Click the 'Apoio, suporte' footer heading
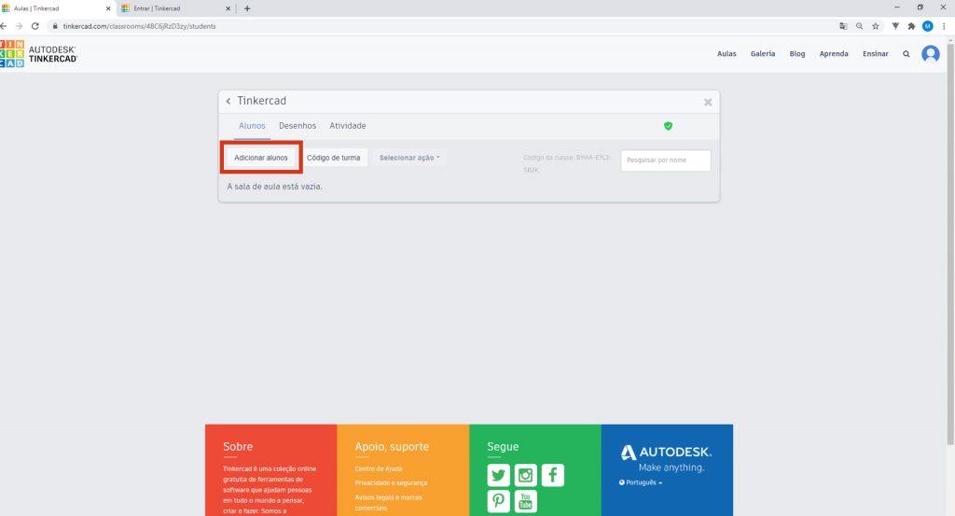 (392, 447)
